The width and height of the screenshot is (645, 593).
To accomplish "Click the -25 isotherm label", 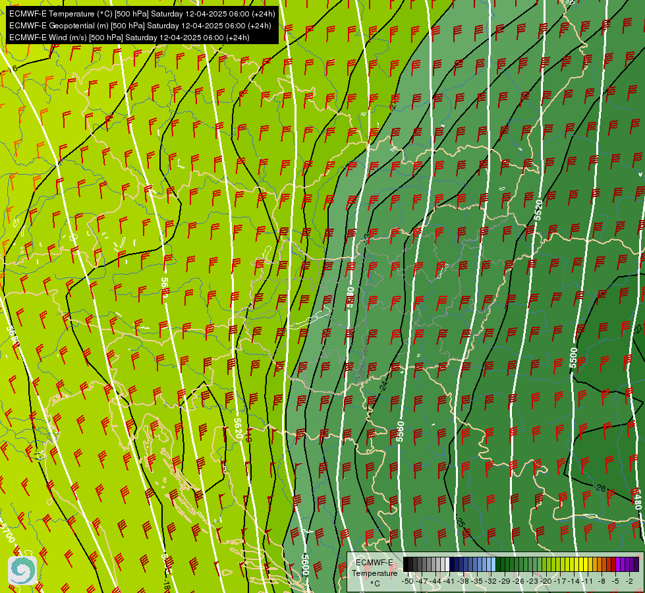I will [x=460, y=521].
